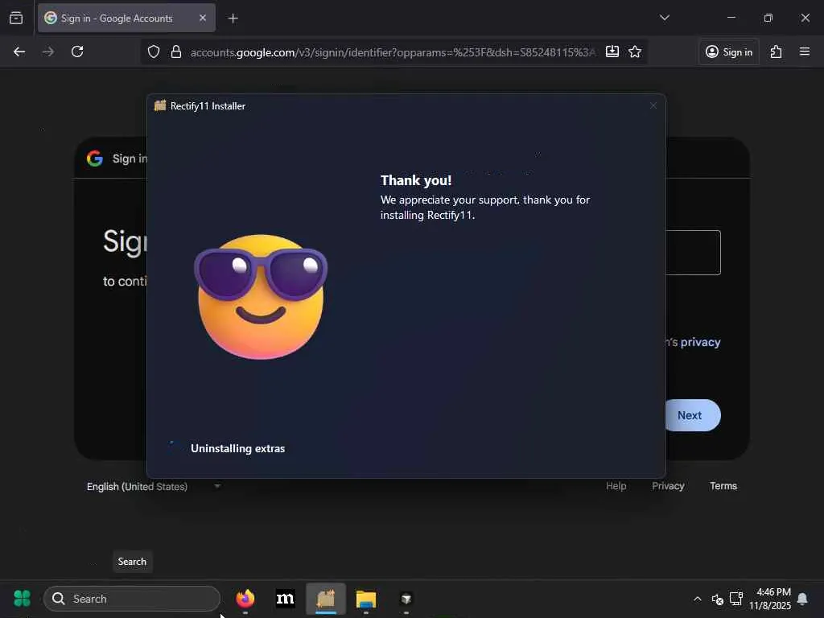Show tracking protection shield info
The width and height of the screenshot is (824, 618).
(154, 51)
